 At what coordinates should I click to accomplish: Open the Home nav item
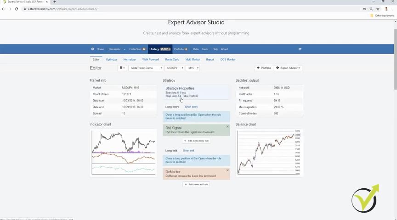tap(100, 49)
